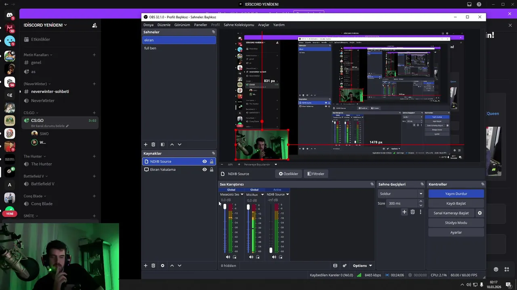The width and height of the screenshot is (517, 290).
Task: Mute the NDI® Source audio channel
Action: point(274,257)
